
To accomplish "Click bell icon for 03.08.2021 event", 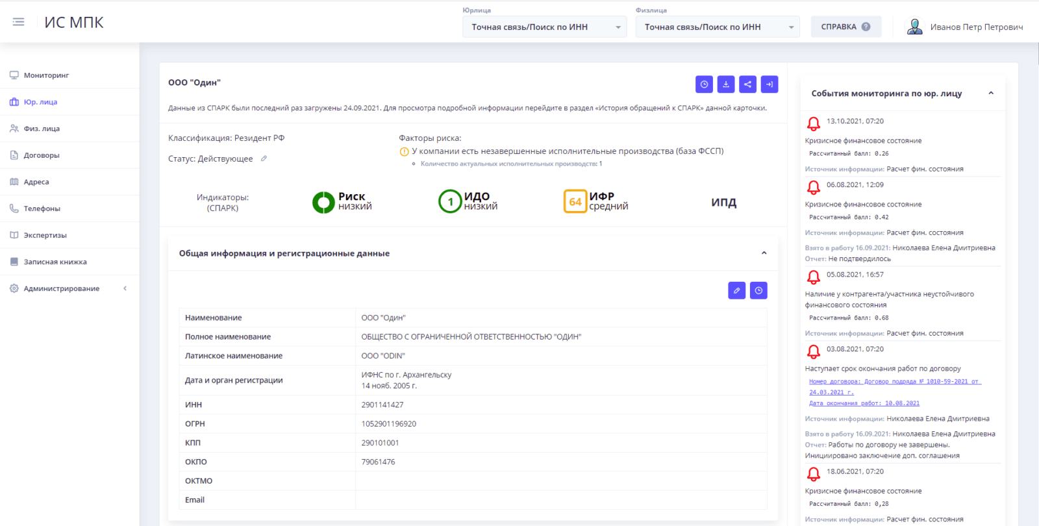I will pos(814,352).
